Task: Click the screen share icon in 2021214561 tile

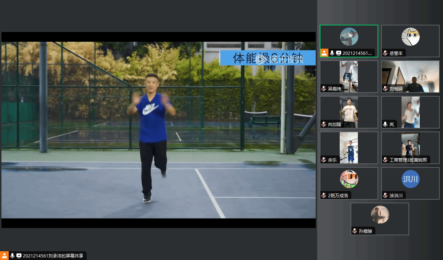Action: coord(339,53)
